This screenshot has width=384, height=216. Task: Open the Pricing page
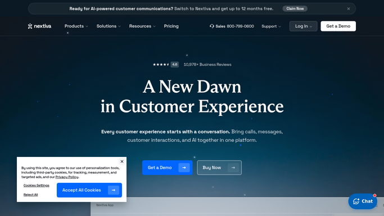171,26
